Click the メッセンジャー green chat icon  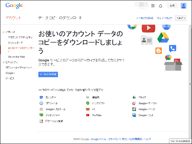41,115
